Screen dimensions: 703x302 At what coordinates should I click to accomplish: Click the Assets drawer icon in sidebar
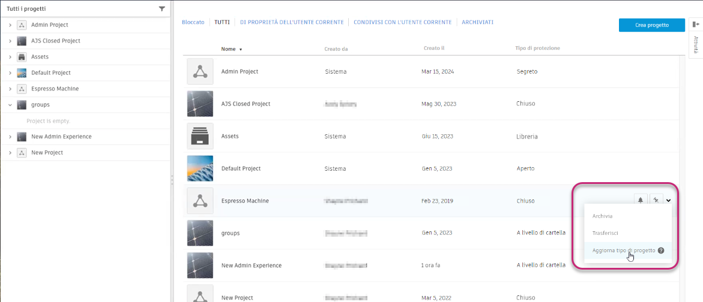[21, 57]
